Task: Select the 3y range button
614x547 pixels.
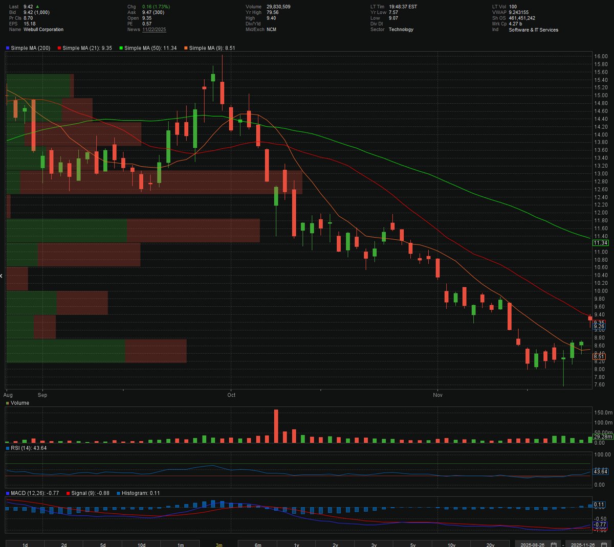Action: pyautogui.click(x=374, y=544)
